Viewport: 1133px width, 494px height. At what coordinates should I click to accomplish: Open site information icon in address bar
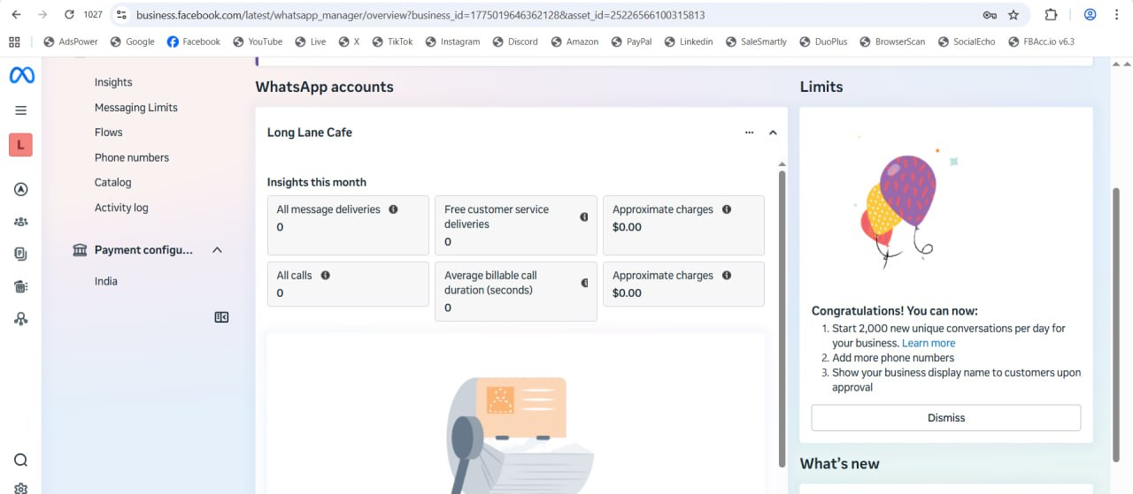pos(122,15)
